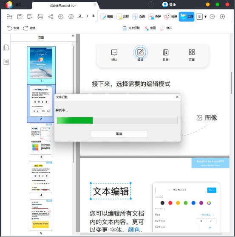Click the save document icon
The width and height of the screenshot is (235, 237).
pos(20,17)
